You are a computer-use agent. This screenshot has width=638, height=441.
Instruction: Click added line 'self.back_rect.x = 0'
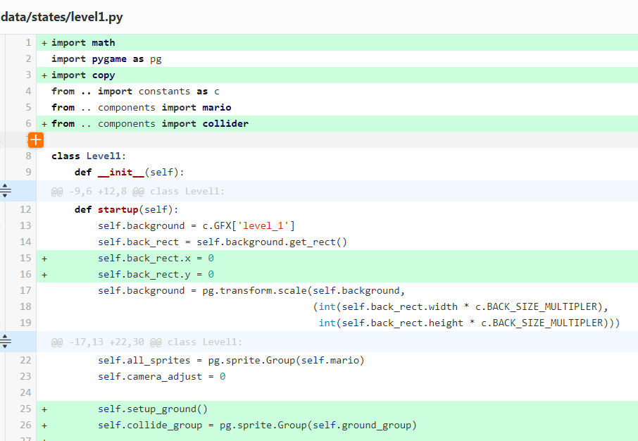coord(337,258)
